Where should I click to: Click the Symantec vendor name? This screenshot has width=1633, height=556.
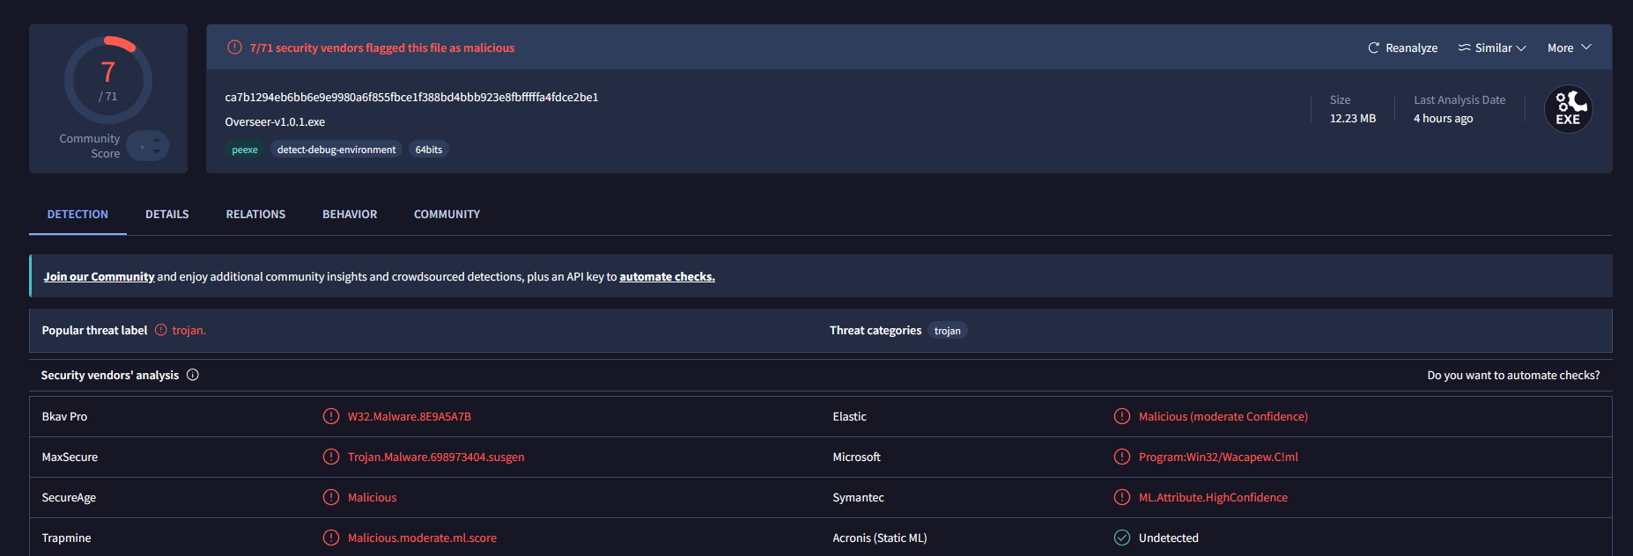[858, 497]
